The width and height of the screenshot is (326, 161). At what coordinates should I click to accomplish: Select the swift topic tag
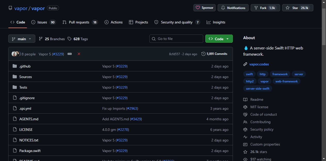click(249, 74)
